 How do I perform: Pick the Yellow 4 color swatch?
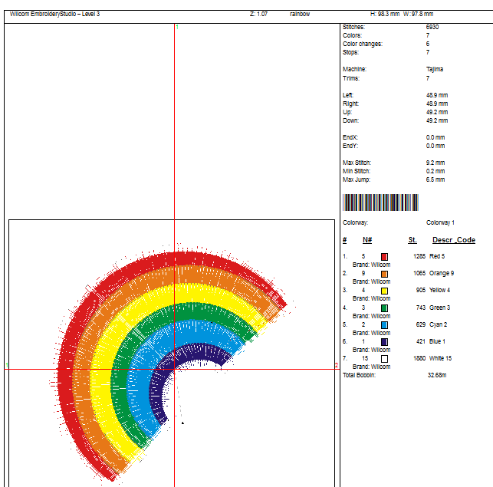point(385,291)
